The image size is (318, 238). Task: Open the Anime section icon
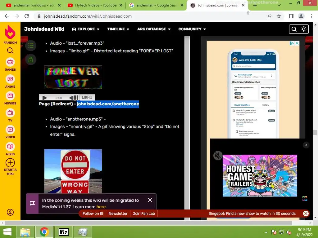[x=10, y=79]
